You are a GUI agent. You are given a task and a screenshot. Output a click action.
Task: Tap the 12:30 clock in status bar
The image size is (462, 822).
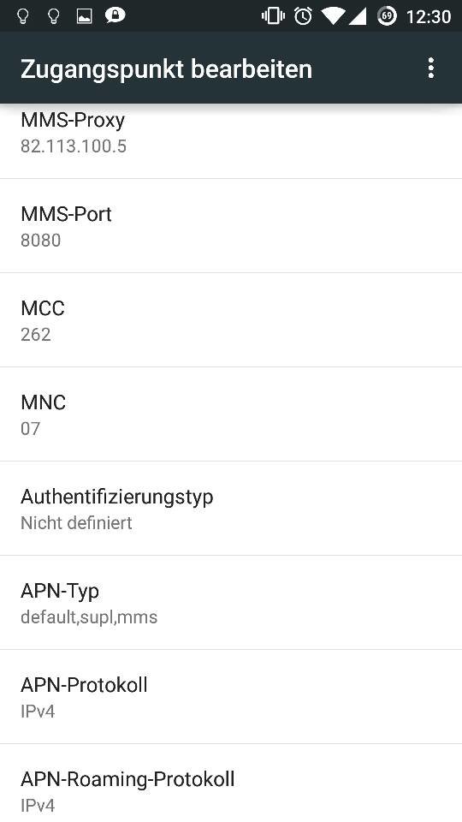(429, 17)
